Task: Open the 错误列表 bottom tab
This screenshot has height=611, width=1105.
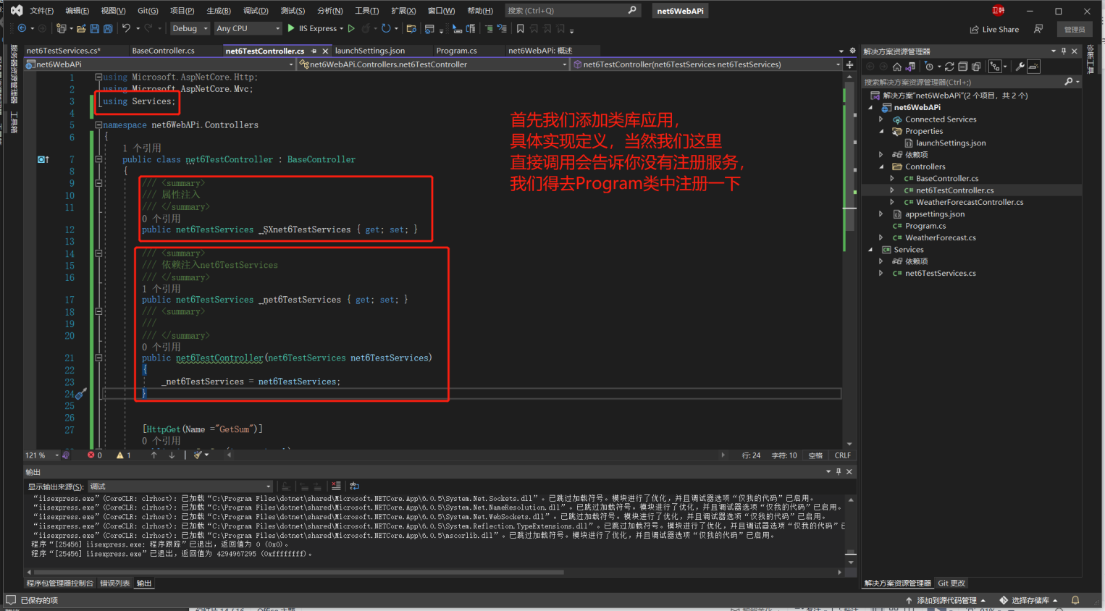Action: (x=114, y=583)
